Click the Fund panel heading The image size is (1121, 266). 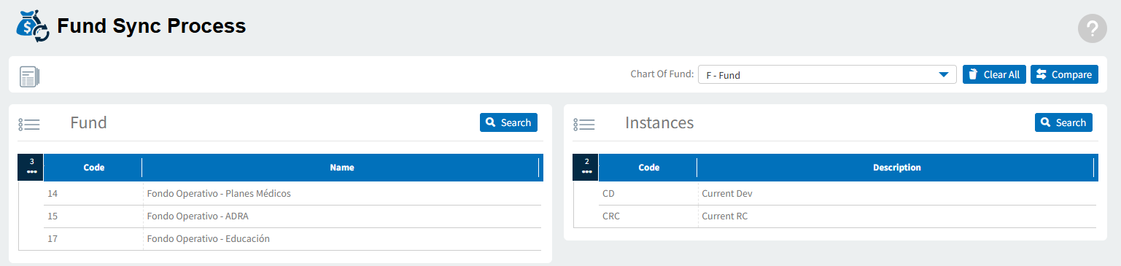tap(88, 122)
